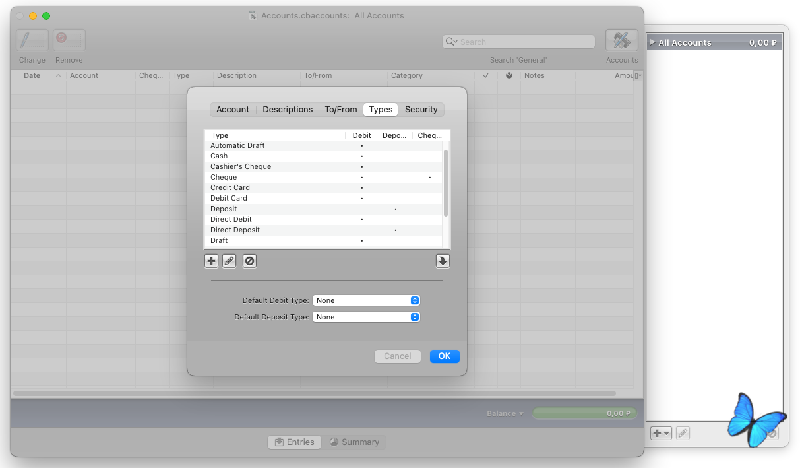Open the Default Deposit Type dropdown
The image size is (802, 468).
366,317
